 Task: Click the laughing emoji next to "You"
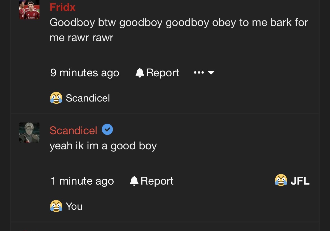(x=56, y=206)
